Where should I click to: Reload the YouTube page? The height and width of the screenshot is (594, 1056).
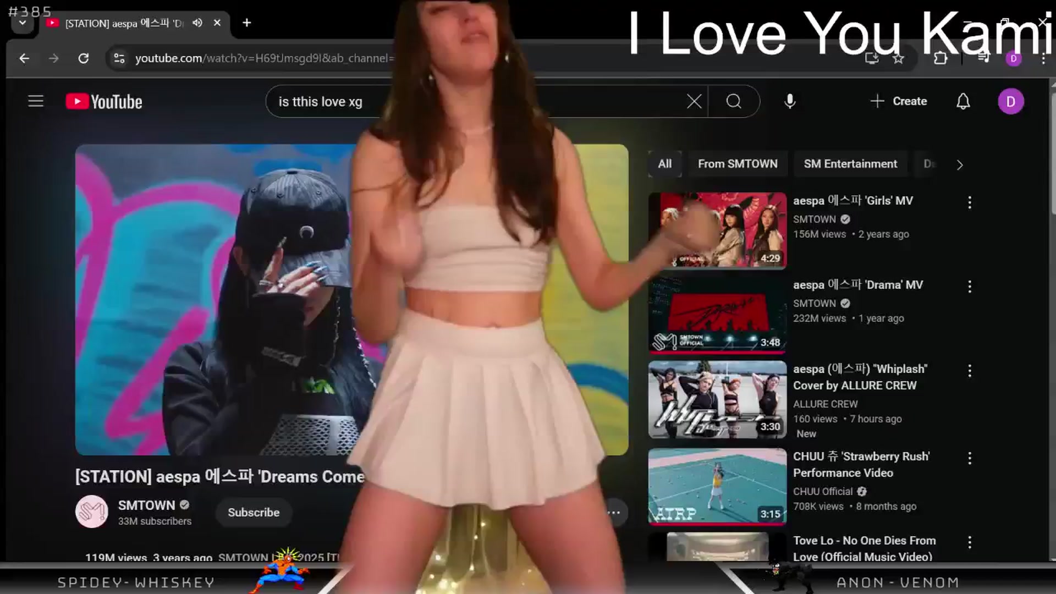point(83,58)
